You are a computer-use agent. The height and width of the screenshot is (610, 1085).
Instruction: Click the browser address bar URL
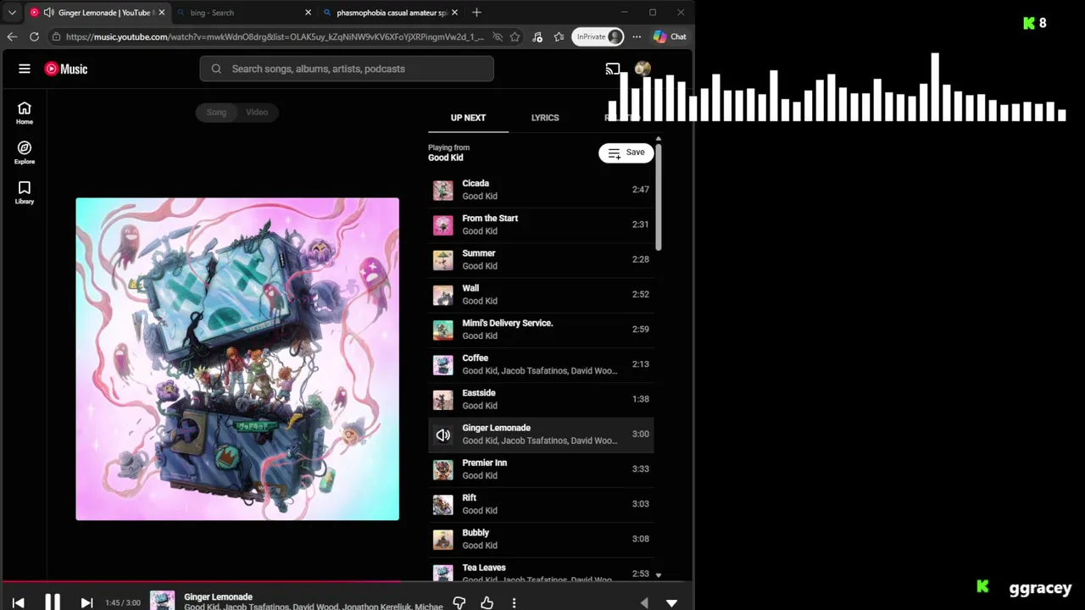coord(275,36)
